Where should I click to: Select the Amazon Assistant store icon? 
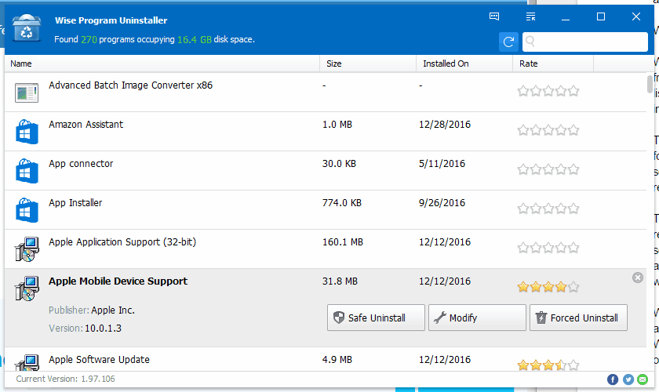27,132
